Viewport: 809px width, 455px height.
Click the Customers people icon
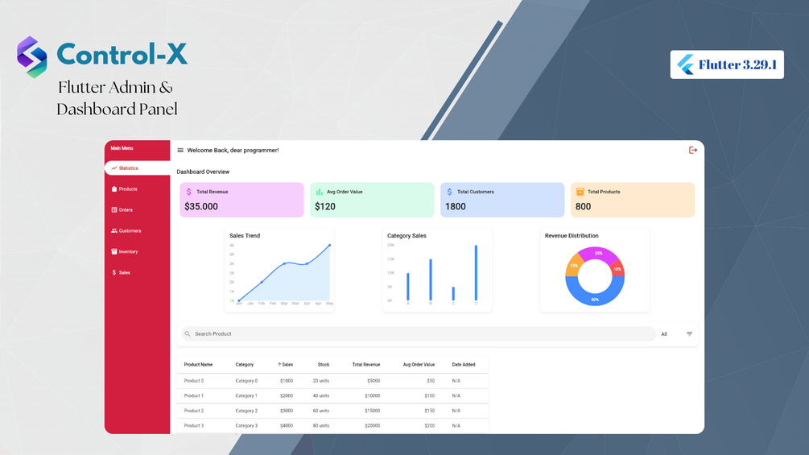tap(114, 230)
